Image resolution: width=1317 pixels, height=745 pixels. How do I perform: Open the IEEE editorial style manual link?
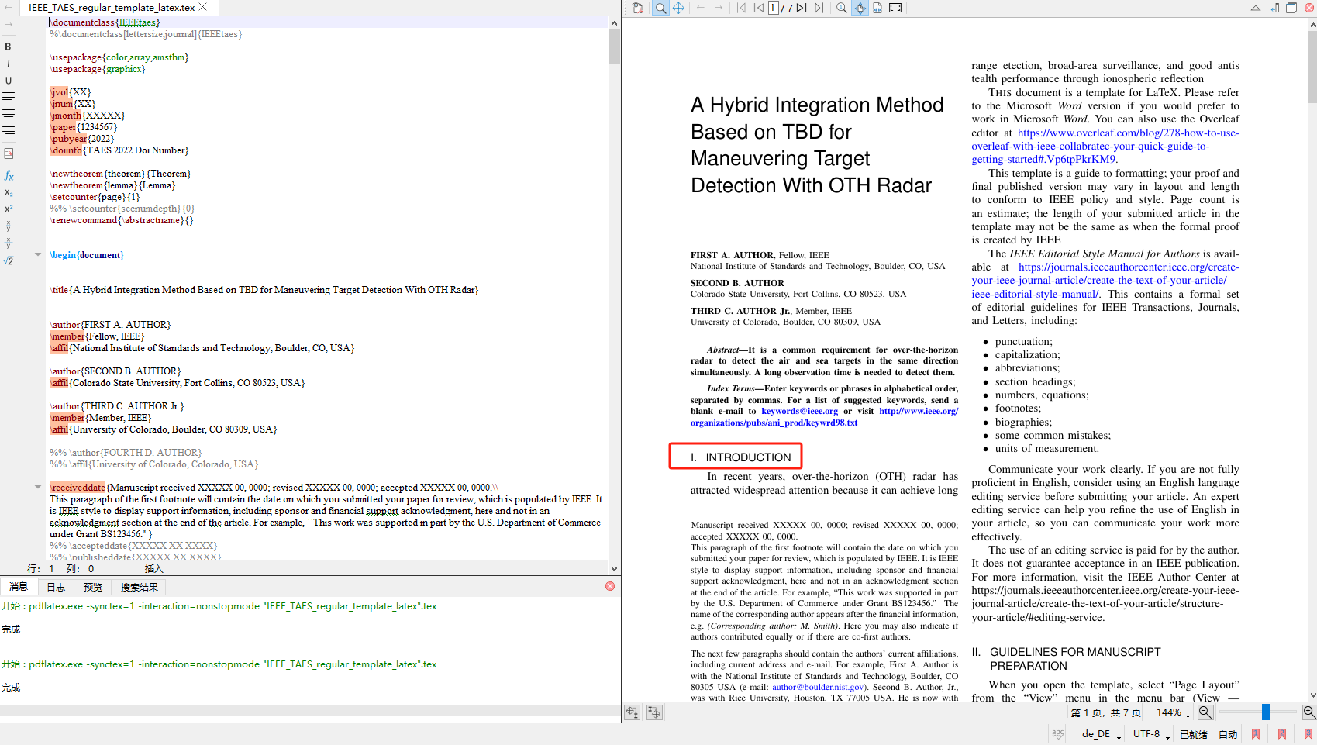(1105, 281)
